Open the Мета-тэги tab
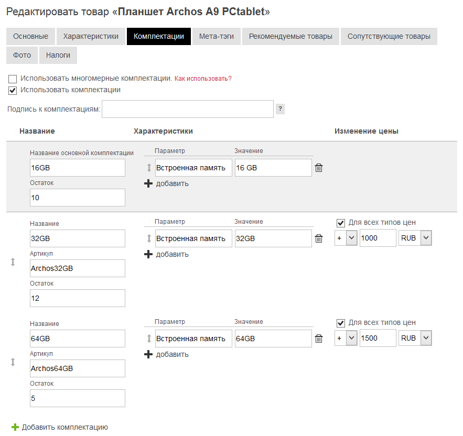This screenshot has height=436, width=463. coord(217,36)
